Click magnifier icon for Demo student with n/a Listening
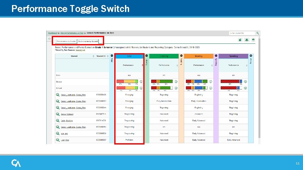Image resolution: width=303 pixels, height=170 pixels. (x=57, y=127)
